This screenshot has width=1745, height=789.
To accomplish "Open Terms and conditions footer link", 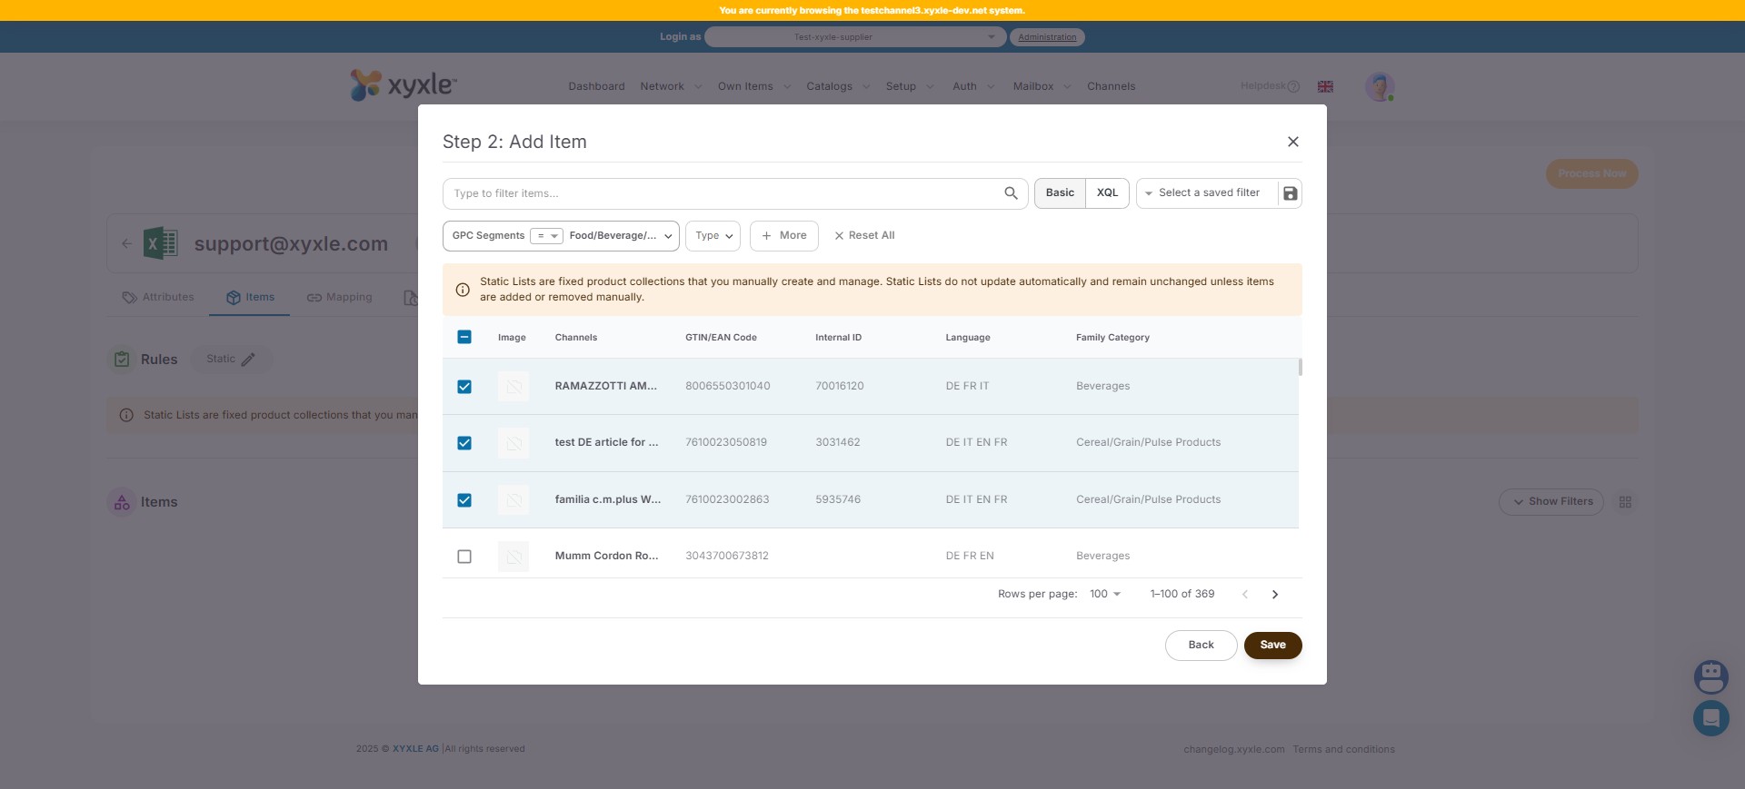I will tap(1343, 750).
